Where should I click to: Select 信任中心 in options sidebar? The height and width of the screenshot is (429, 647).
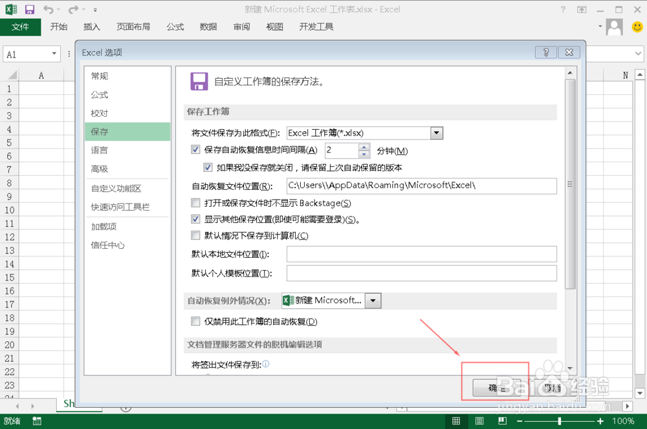point(127,245)
